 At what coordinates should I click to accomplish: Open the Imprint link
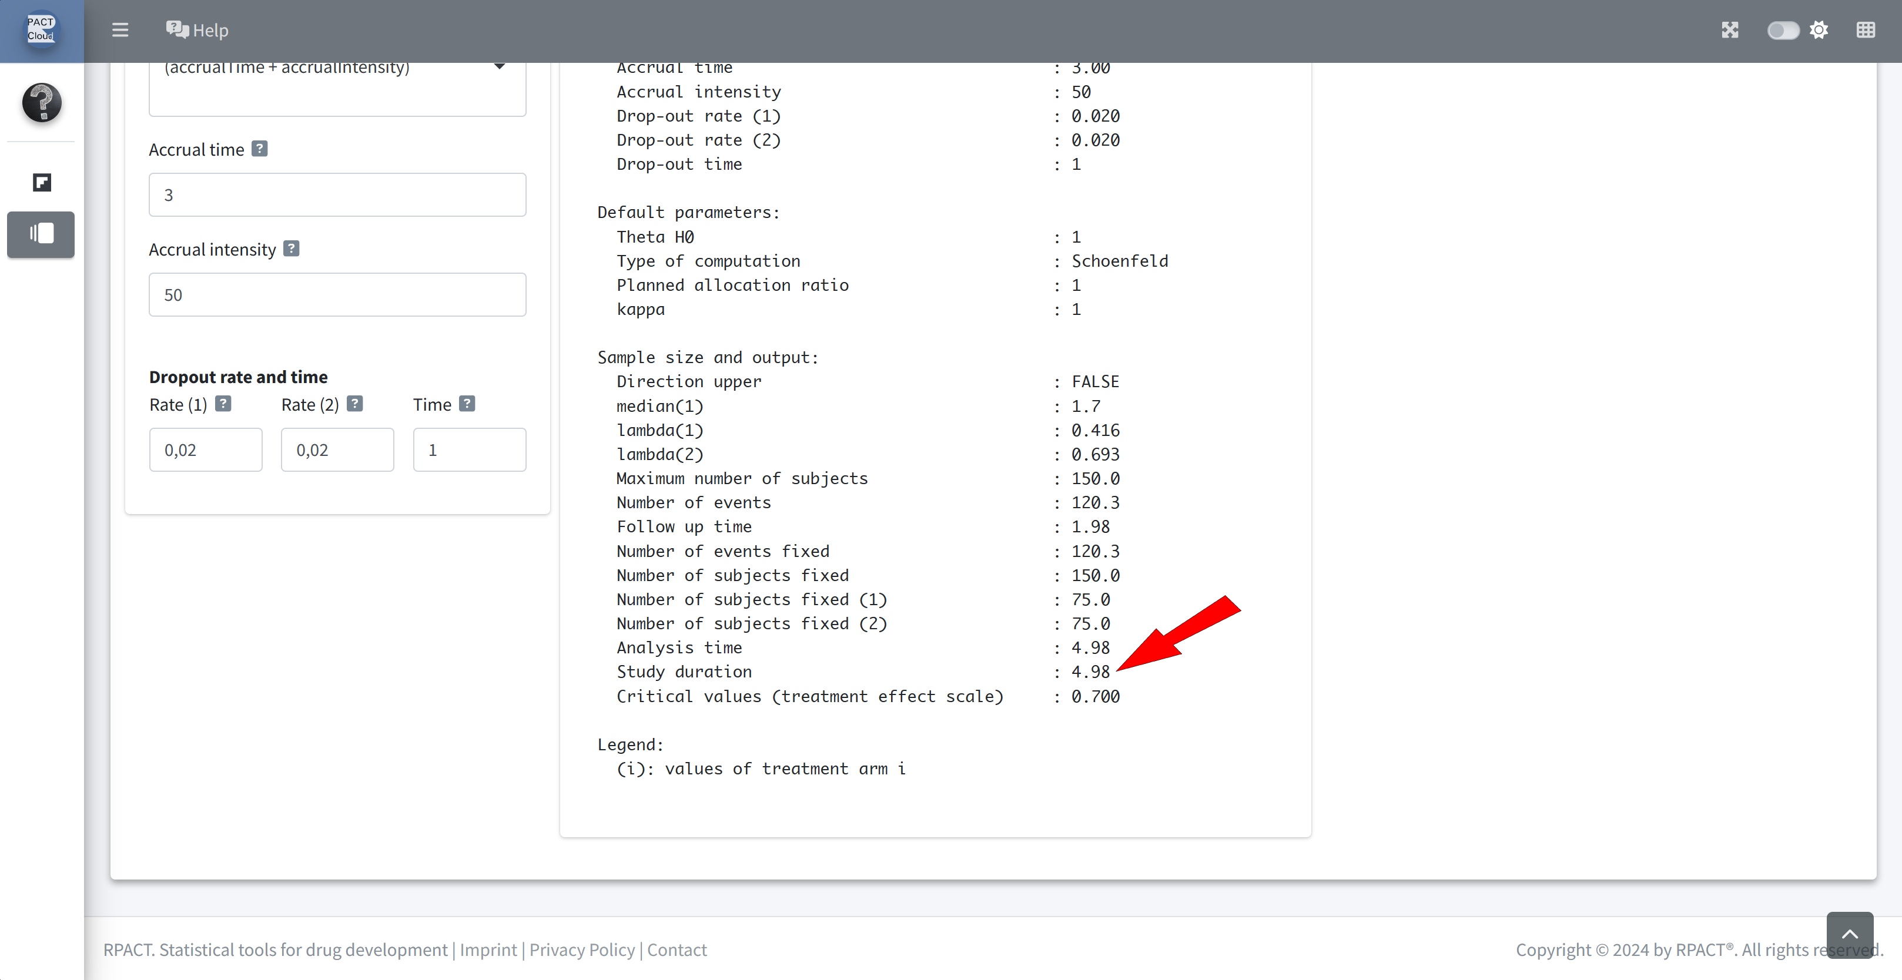tap(488, 949)
